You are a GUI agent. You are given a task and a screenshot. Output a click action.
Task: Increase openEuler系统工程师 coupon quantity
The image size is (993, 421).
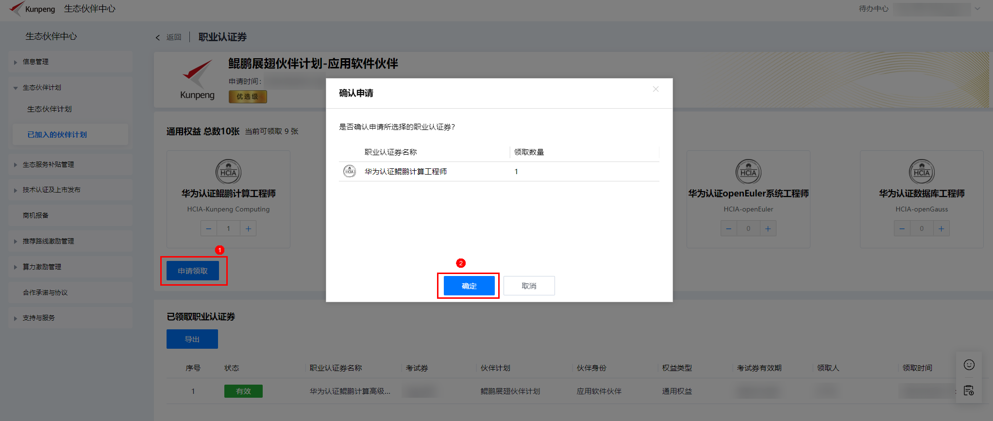point(768,228)
